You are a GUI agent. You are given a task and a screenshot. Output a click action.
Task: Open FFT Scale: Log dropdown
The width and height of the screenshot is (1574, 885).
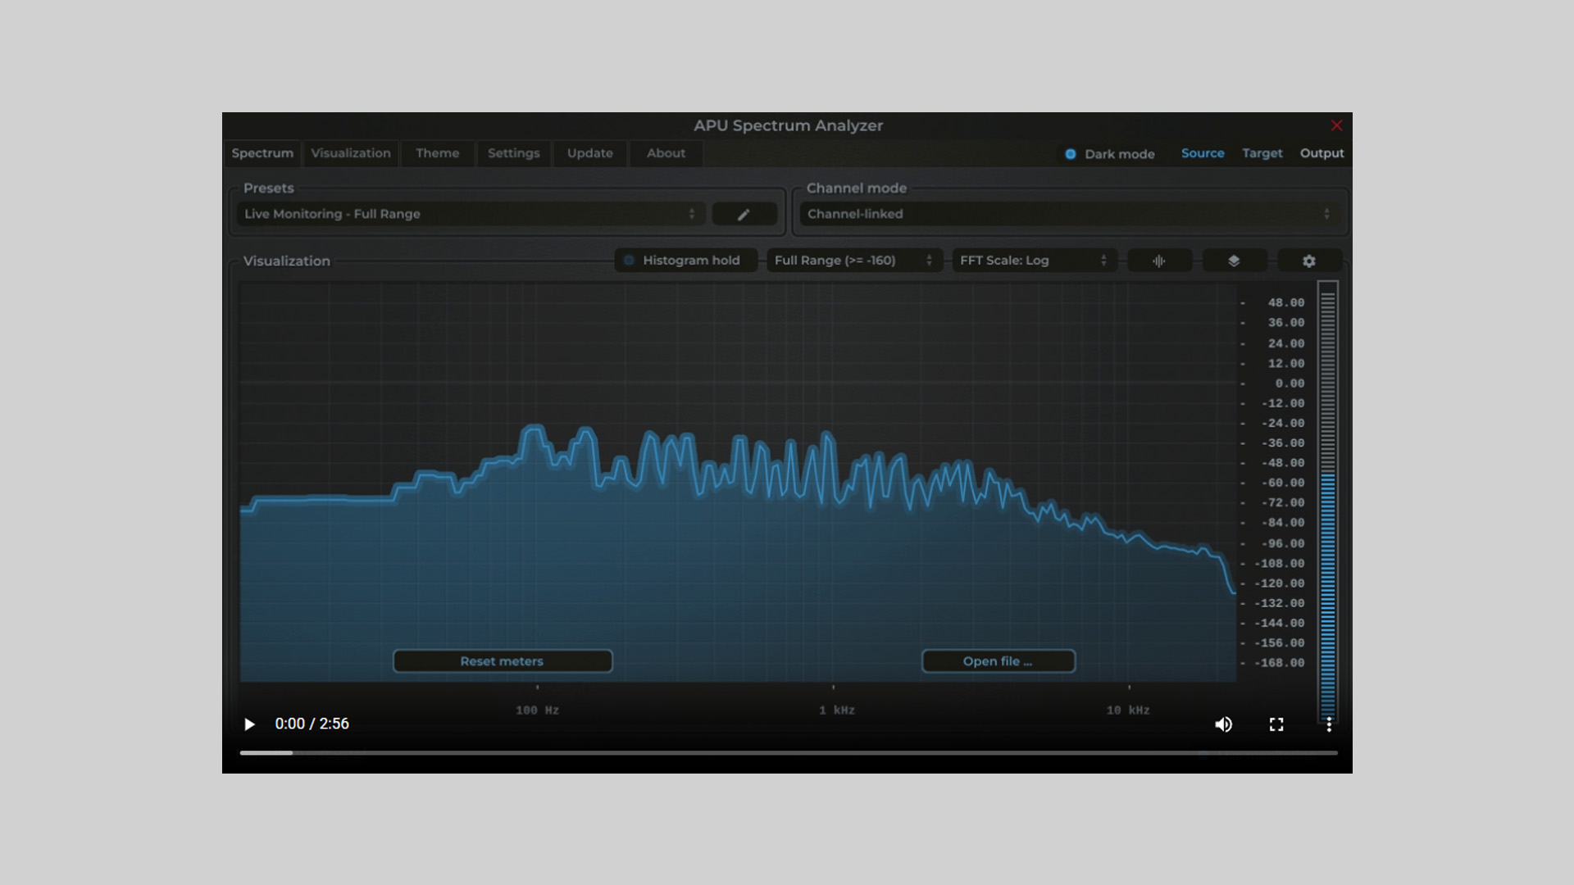point(1034,261)
